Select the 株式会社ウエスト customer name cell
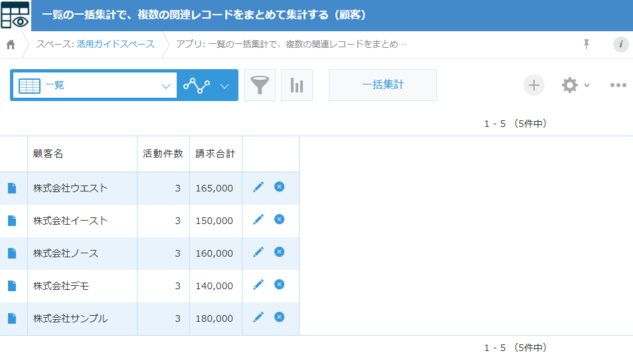Screen dimensions: 633x357 coord(82,188)
